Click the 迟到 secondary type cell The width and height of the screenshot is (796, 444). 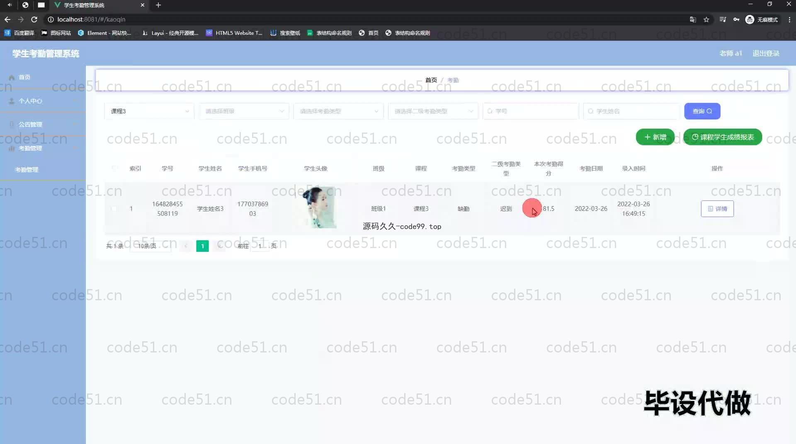506,209
